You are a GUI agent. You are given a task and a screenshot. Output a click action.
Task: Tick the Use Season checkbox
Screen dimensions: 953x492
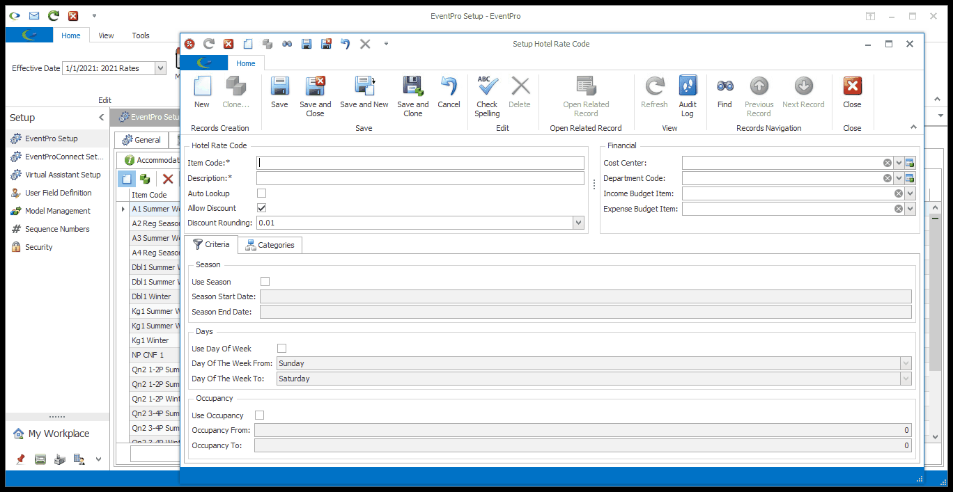tap(265, 282)
